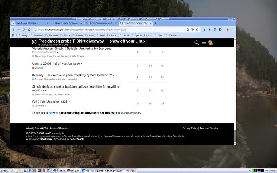Close the 3 New Messages tab
This screenshot has height=173, width=277.
47,23
